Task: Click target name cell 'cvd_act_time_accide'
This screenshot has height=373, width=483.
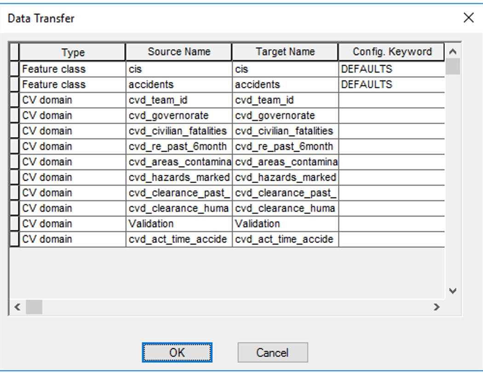Action: coord(285,239)
